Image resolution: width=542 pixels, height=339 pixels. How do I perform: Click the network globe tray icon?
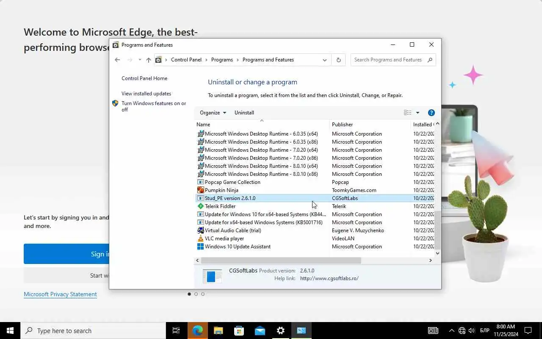pyautogui.click(x=462, y=331)
